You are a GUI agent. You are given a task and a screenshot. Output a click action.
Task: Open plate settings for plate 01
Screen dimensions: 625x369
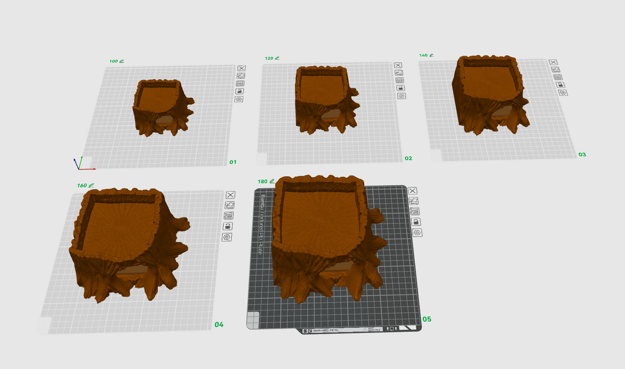click(x=239, y=99)
